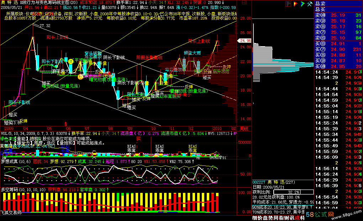Viewport: 363px width, 221px height.
Task: Switch to the 财 tab
Action: pyautogui.click(x=286, y=218)
